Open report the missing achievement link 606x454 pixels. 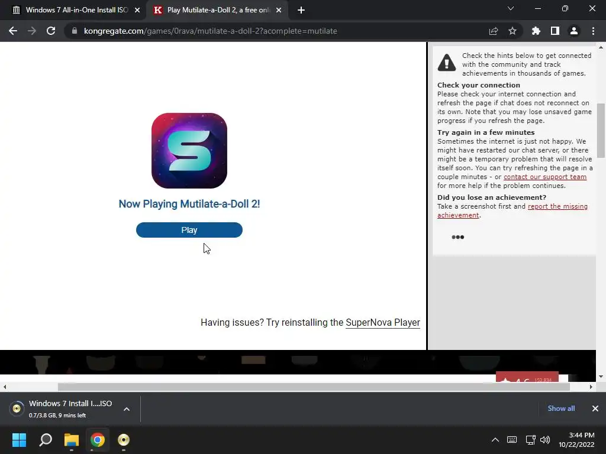coord(512,211)
